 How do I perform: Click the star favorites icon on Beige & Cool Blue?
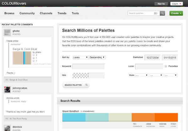[34, 58]
